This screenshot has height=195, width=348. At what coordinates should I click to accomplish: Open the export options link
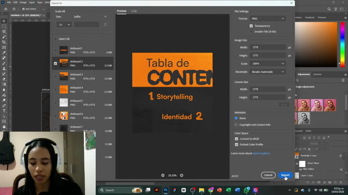[261, 154]
